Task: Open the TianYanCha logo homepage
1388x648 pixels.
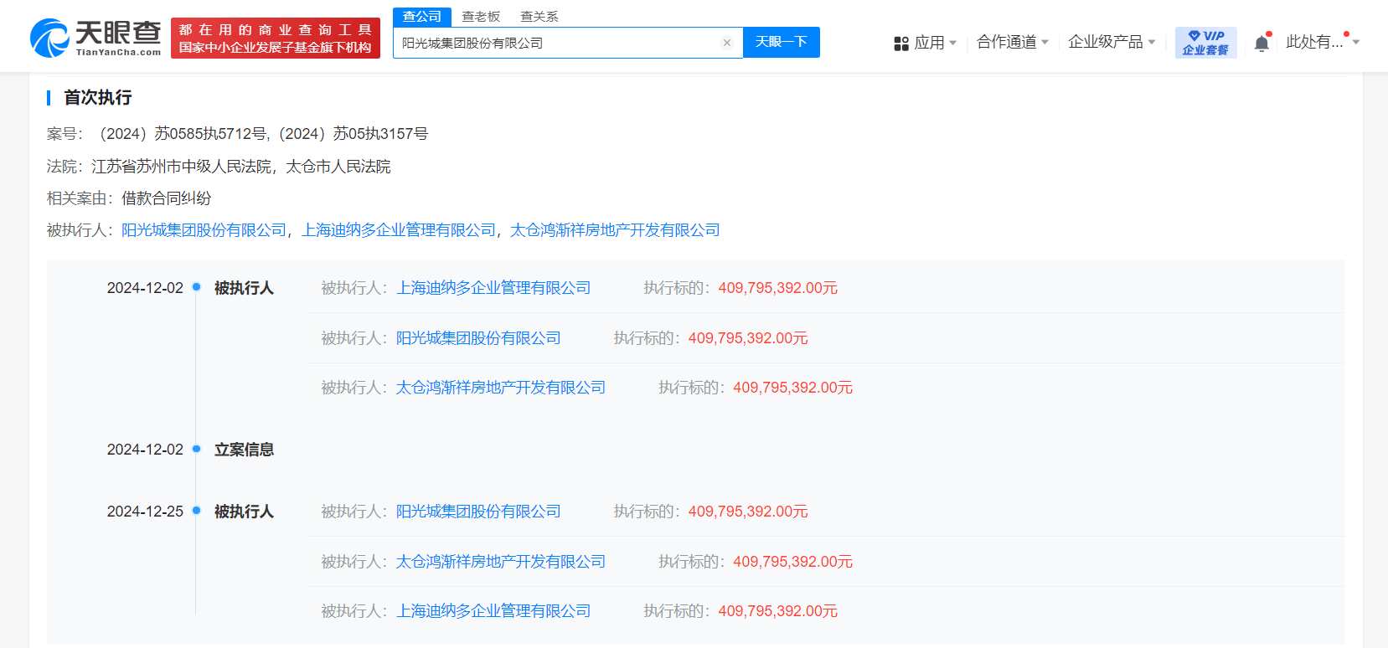Action: point(95,38)
